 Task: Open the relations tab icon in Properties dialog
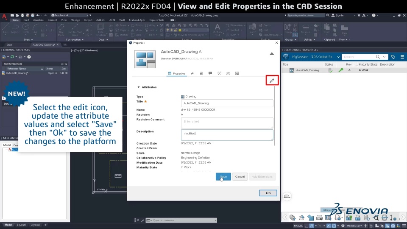pyautogui.click(x=219, y=73)
